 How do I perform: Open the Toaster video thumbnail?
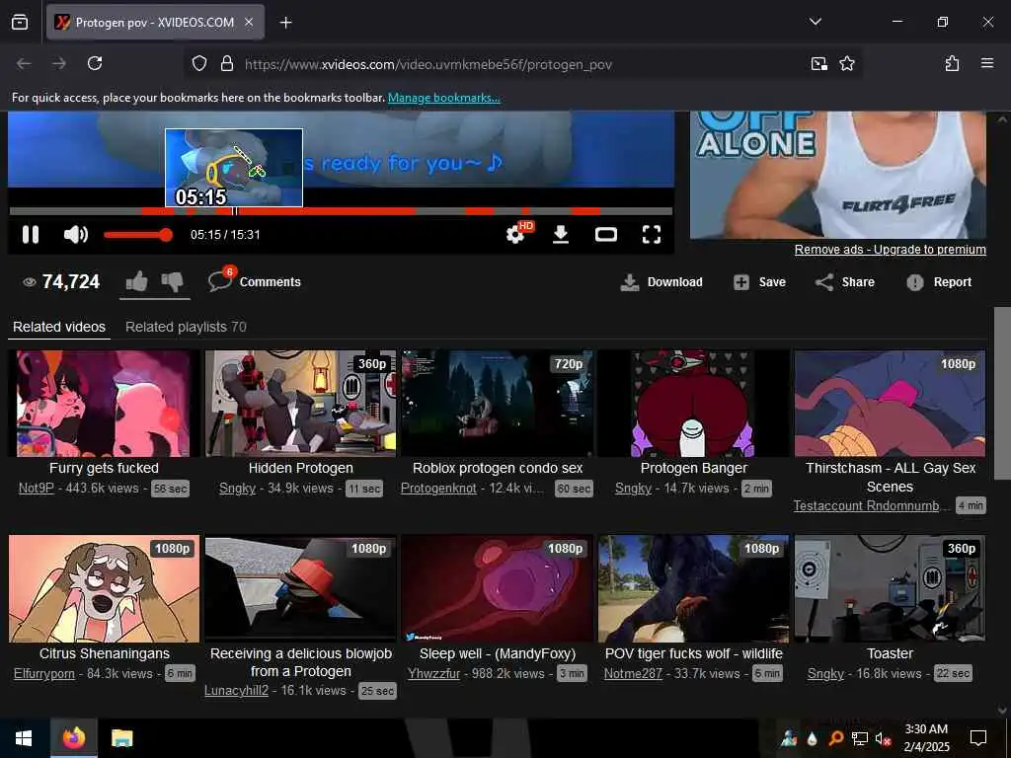point(890,588)
